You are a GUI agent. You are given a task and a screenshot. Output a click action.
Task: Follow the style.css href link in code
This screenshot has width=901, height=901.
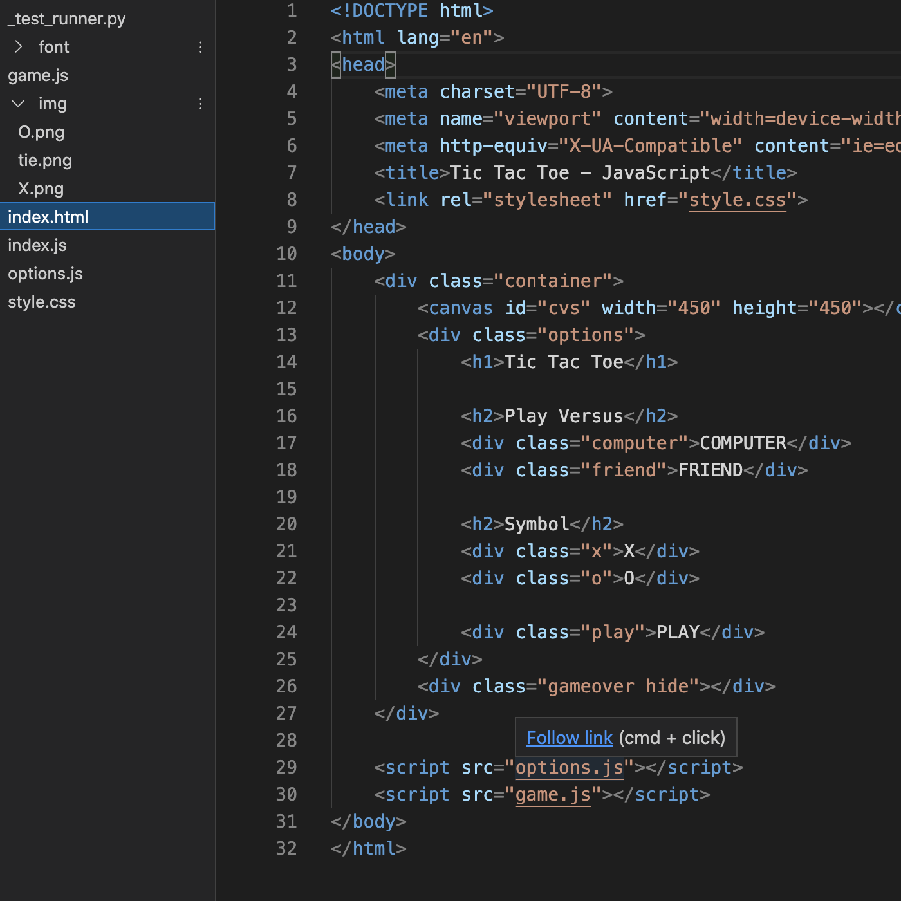click(738, 200)
